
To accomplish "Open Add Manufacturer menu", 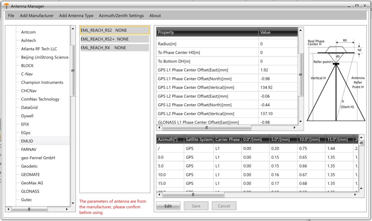I will pyautogui.click(x=37, y=16).
